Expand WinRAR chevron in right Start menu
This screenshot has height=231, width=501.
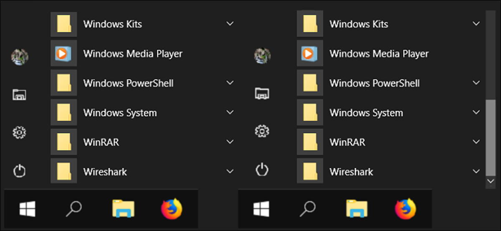476,142
